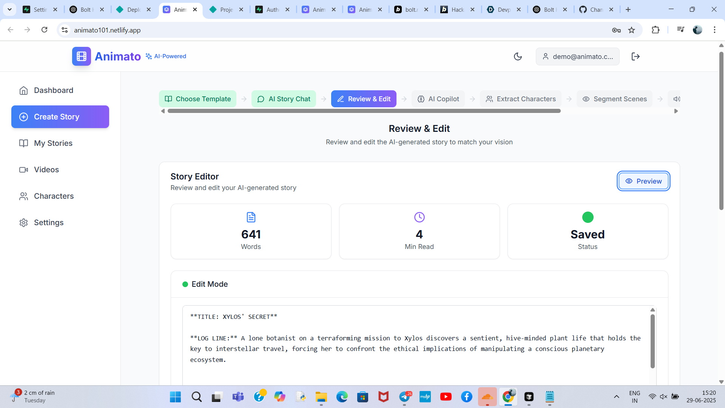Click the logout icon in header
This screenshot has height=408, width=725.
(636, 56)
